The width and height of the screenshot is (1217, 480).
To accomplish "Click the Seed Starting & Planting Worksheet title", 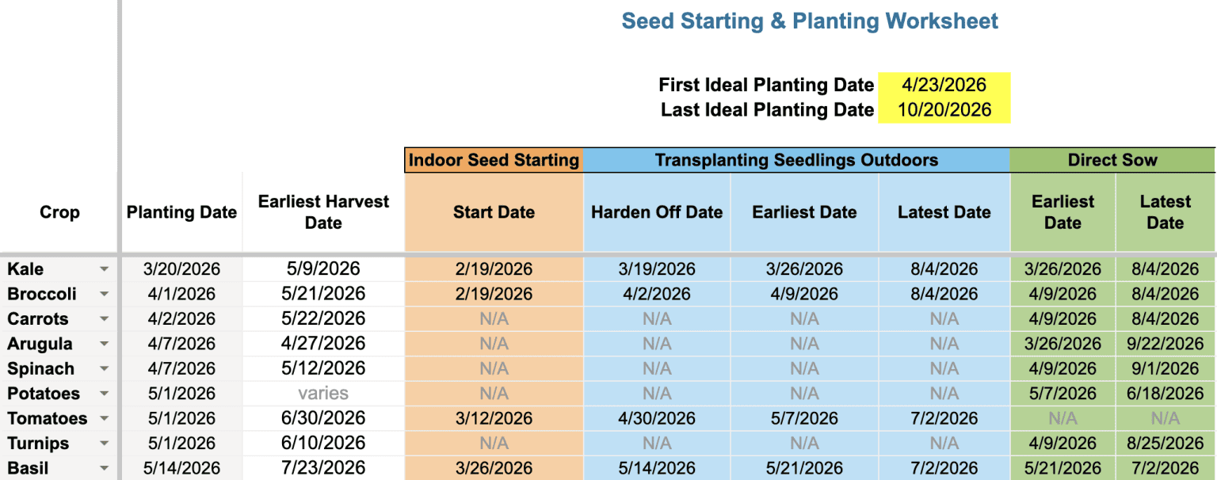I will [810, 21].
